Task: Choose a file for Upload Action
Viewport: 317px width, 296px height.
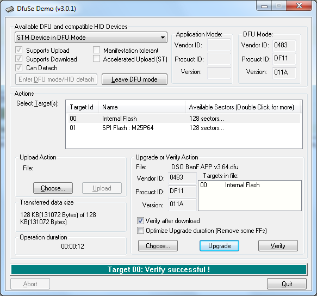Action: (53, 188)
